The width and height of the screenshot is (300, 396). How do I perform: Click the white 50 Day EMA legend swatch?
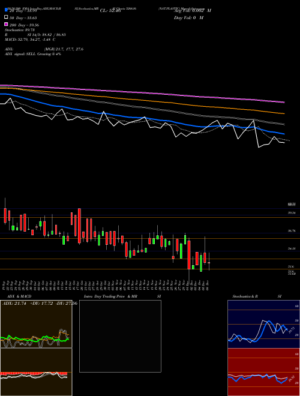(x=7, y=17)
